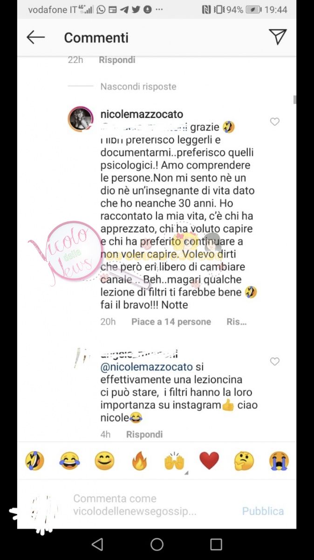Image resolution: width=314 pixels, height=560 pixels.
Task: Insert the rolling-on-floor laughing emoji
Action: point(34,461)
